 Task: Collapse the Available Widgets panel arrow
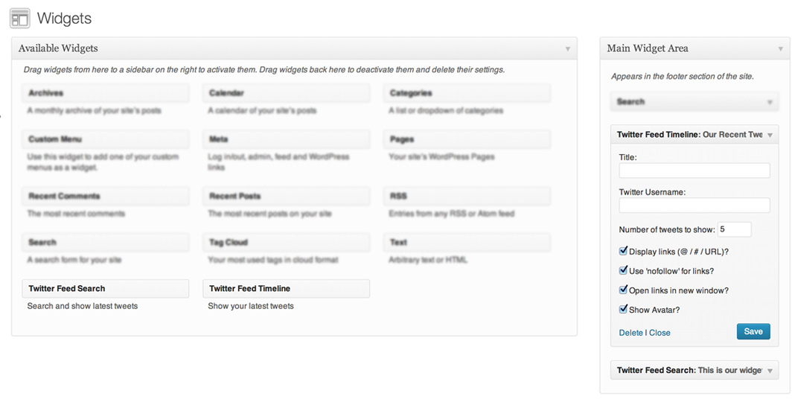[568, 49]
